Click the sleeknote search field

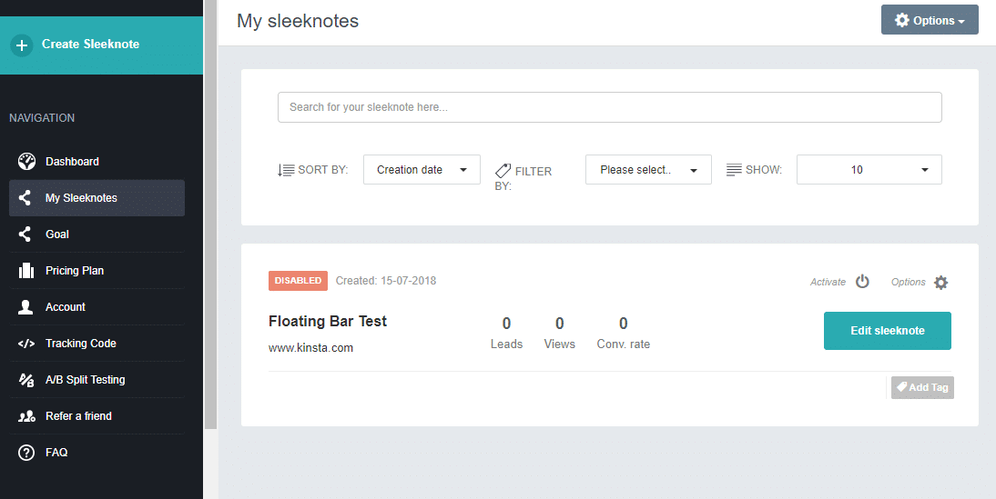(609, 107)
